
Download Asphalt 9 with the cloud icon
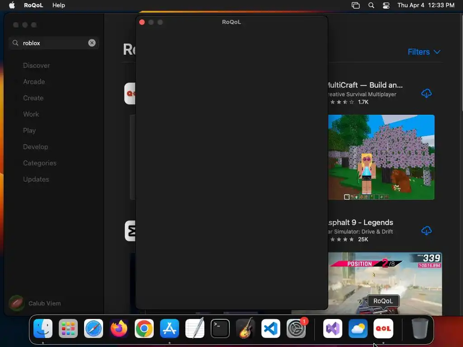426,230
